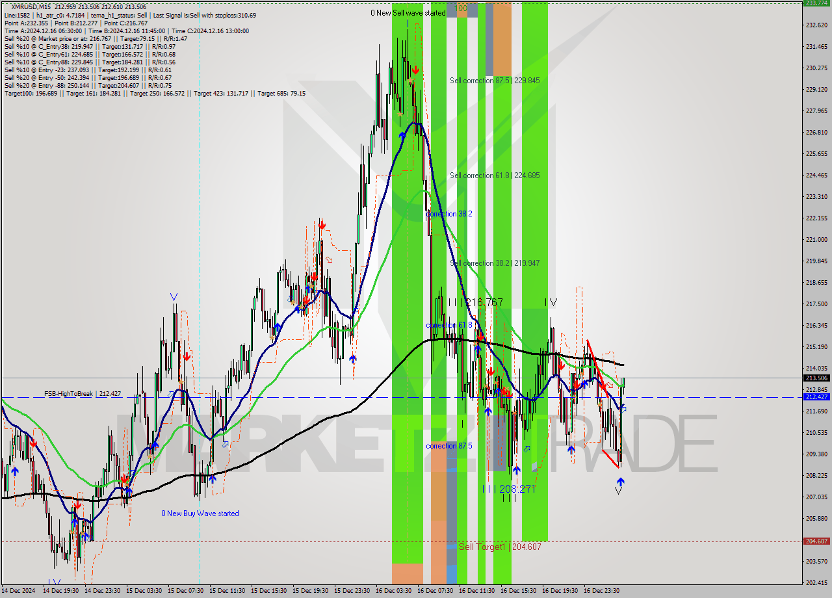
Task: Click the 'FSB-HighToBreak | 212.427' label
Action: (83, 394)
